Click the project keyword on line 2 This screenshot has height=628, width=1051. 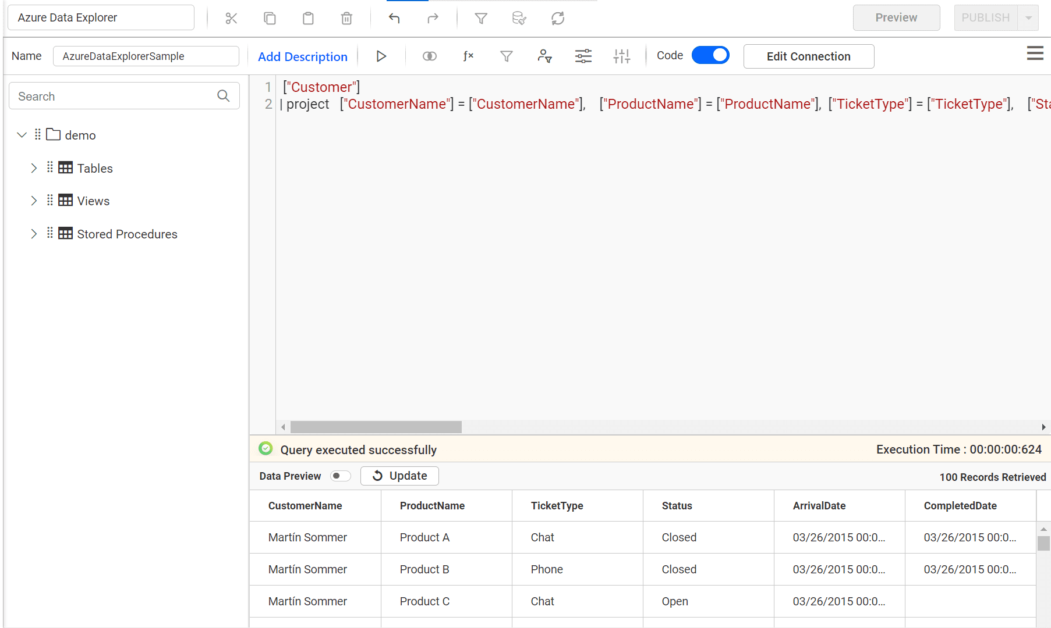point(307,104)
